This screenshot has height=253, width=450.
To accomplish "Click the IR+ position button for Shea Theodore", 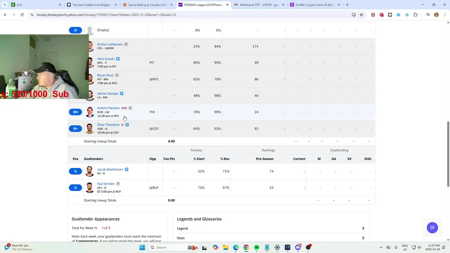I will click(75, 129).
